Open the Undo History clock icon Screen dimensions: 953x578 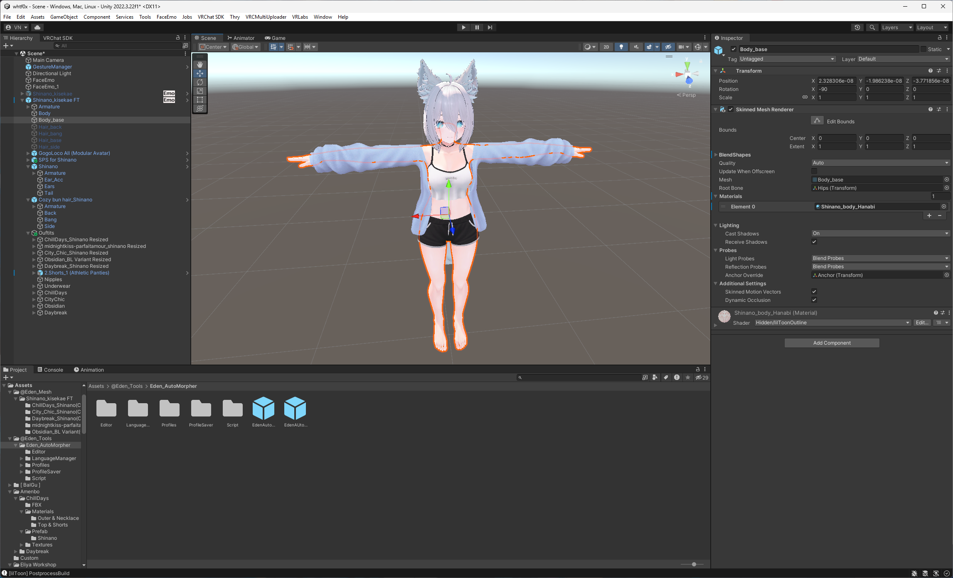(857, 27)
